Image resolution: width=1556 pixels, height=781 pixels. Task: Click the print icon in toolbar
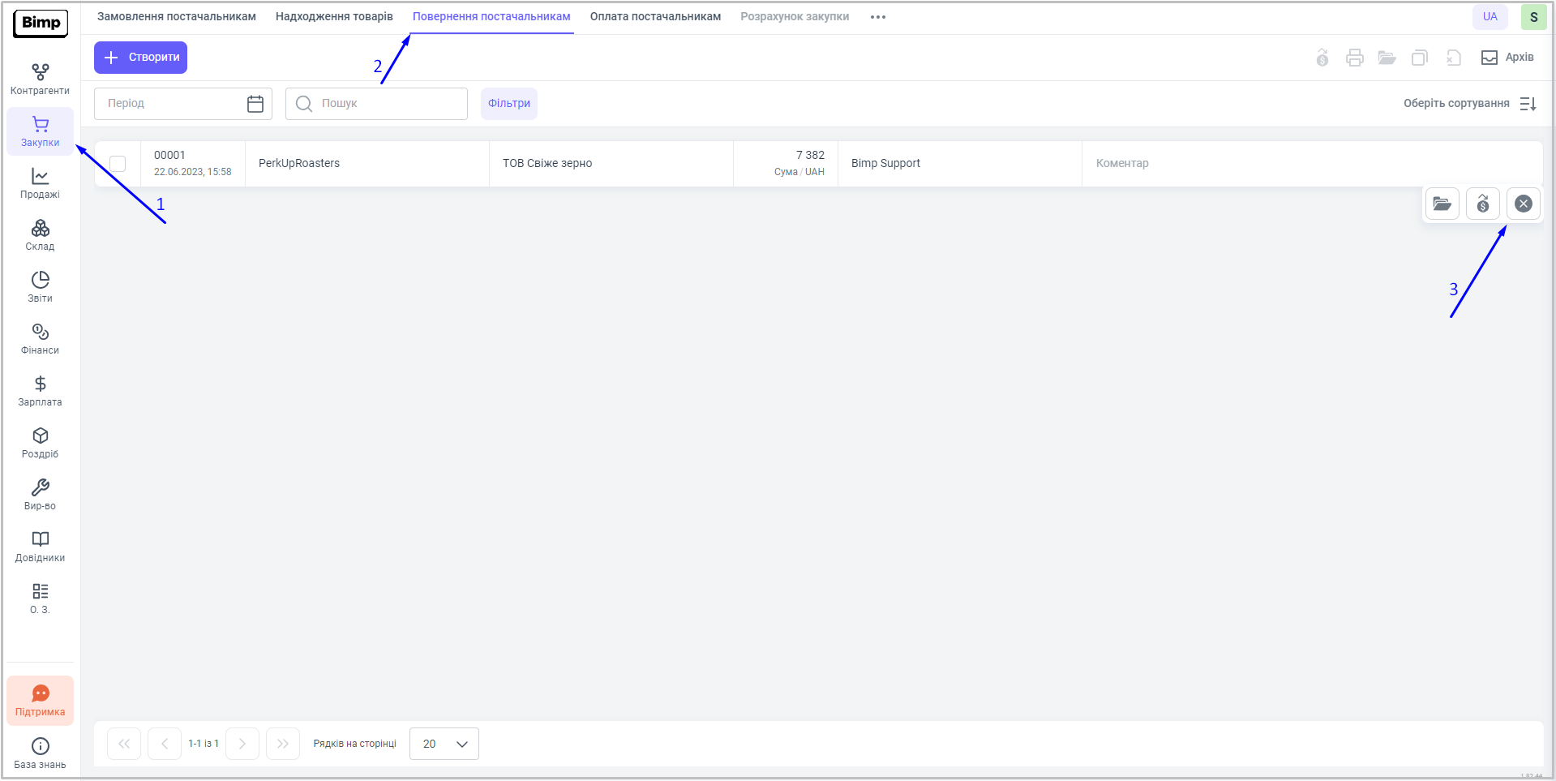click(x=1354, y=58)
